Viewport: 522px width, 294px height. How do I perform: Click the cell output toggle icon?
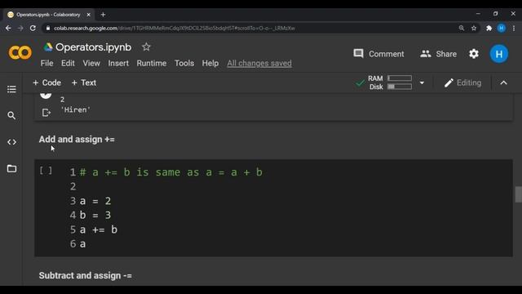point(46,113)
